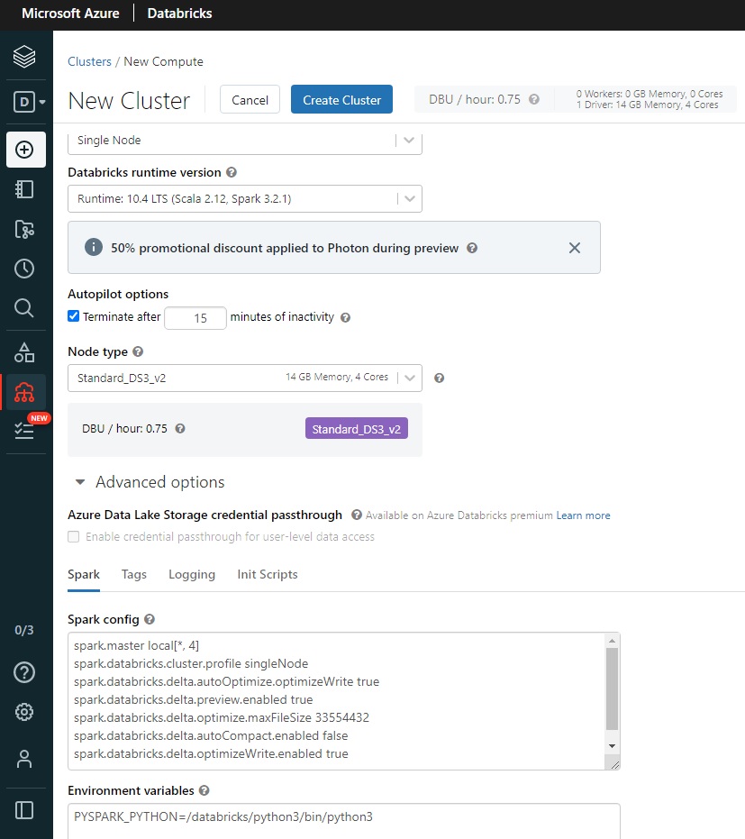Open Workspace notebook icon in sidebar
Viewport: 745px width, 839px height.
(x=25, y=189)
